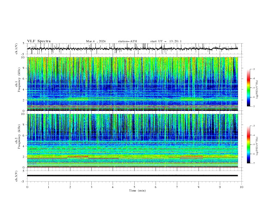The width and height of the screenshot is (272, 210).
Task: Click the date 'Mar.4 , 2024'
Action: pyautogui.click(x=96, y=41)
